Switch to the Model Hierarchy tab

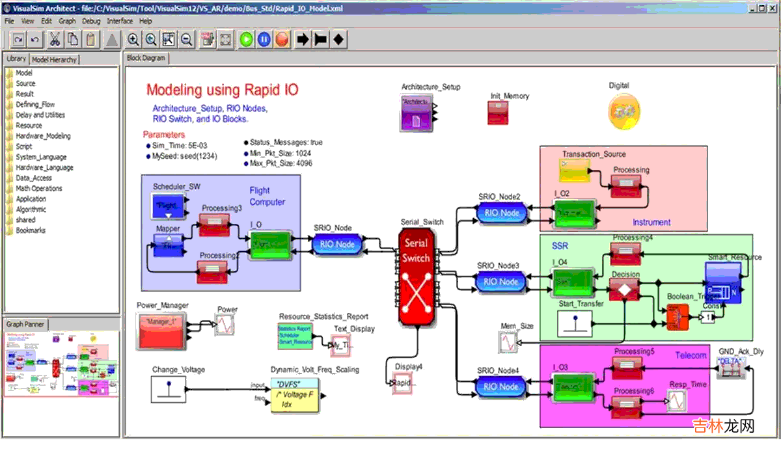(54, 59)
